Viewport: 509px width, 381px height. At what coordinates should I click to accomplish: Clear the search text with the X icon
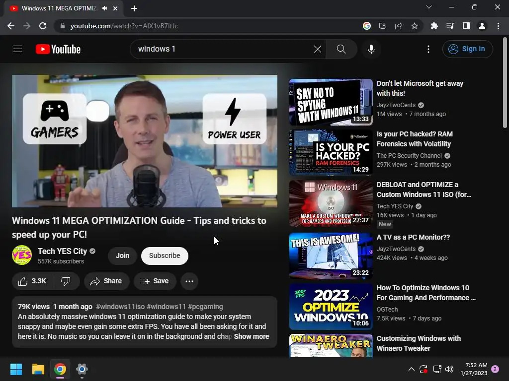pyautogui.click(x=318, y=49)
